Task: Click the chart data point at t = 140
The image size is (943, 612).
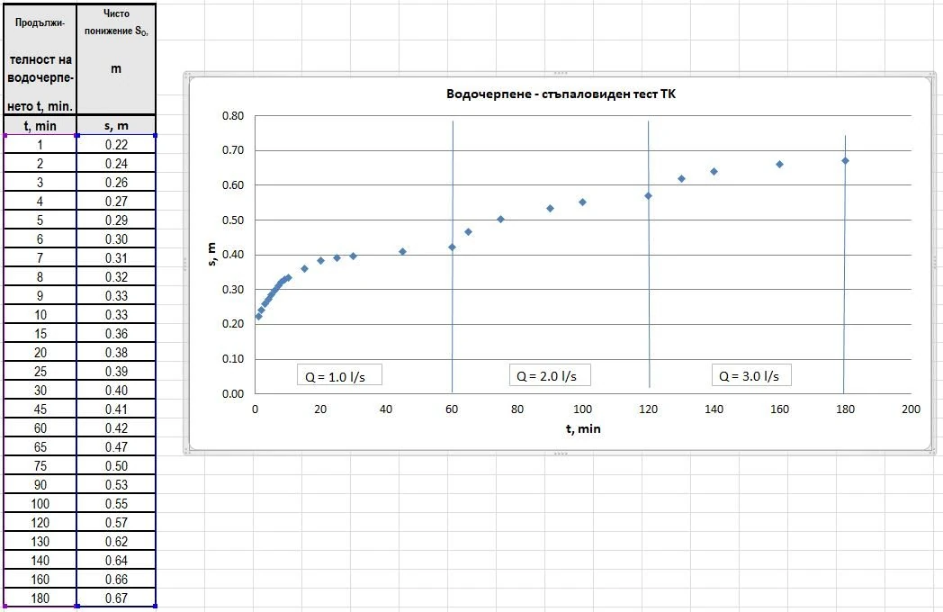Action: point(714,172)
